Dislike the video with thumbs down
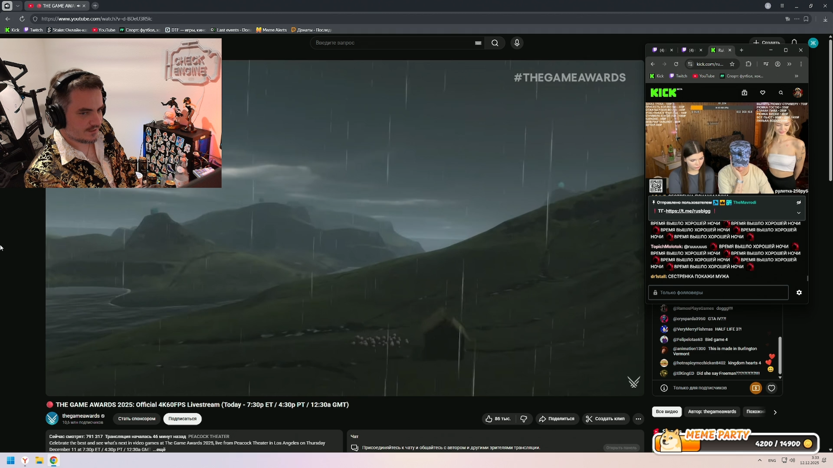This screenshot has width=833, height=468. click(x=524, y=419)
